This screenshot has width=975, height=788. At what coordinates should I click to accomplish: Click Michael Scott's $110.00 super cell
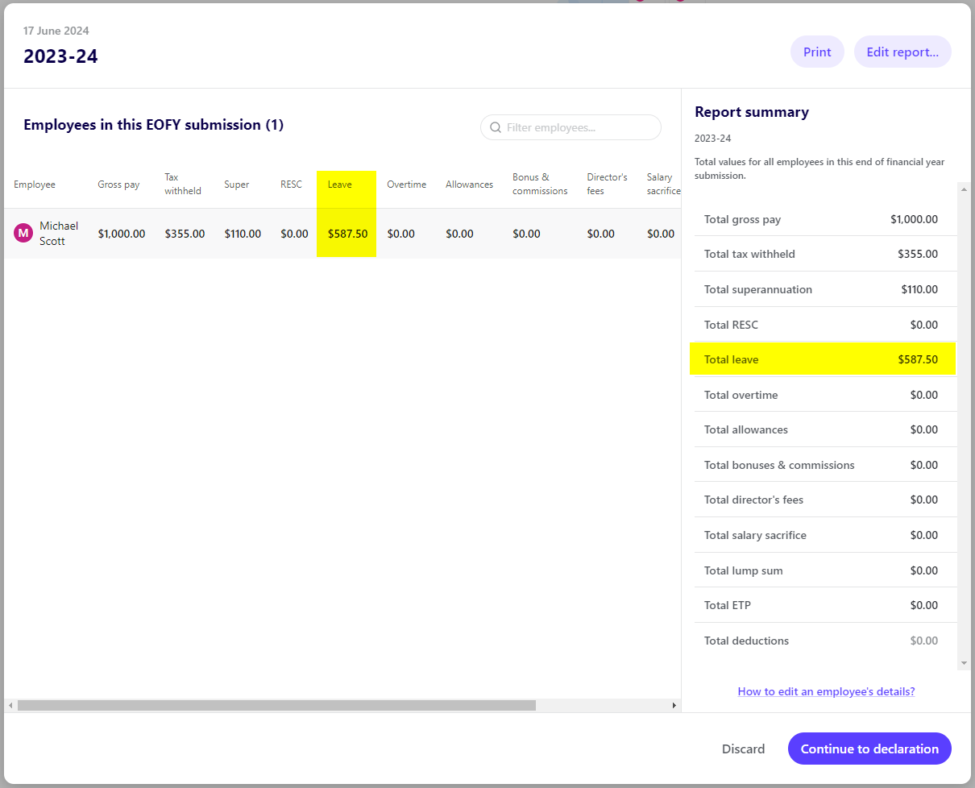(x=243, y=234)
